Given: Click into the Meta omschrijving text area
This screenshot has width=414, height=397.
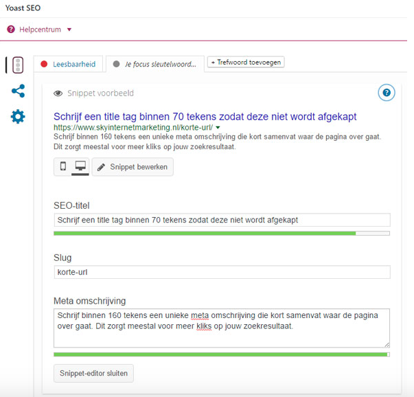Looking at the screenshot, I should point(222,328).
